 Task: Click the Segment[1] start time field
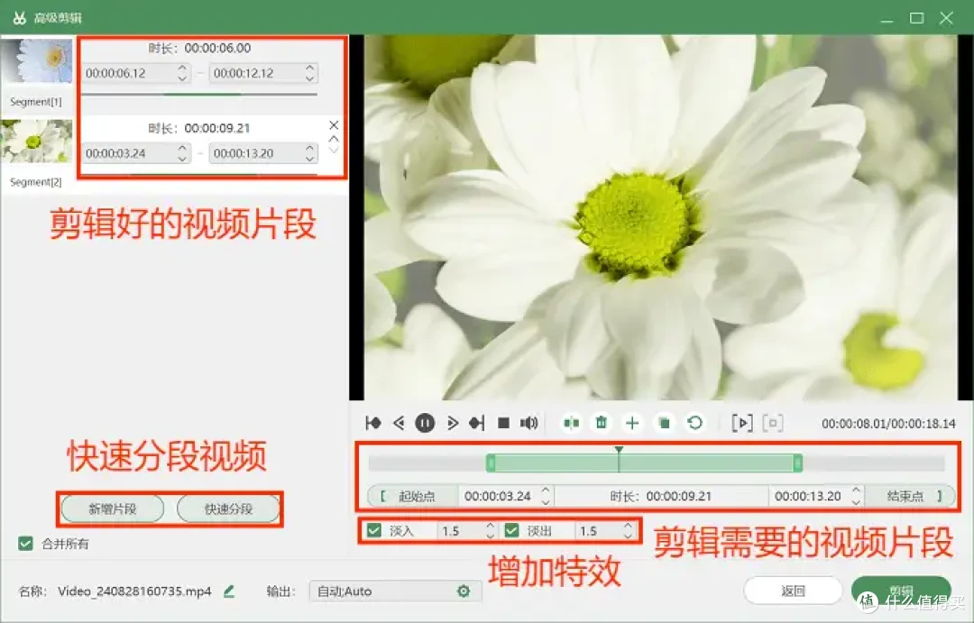tap(137, 73)
